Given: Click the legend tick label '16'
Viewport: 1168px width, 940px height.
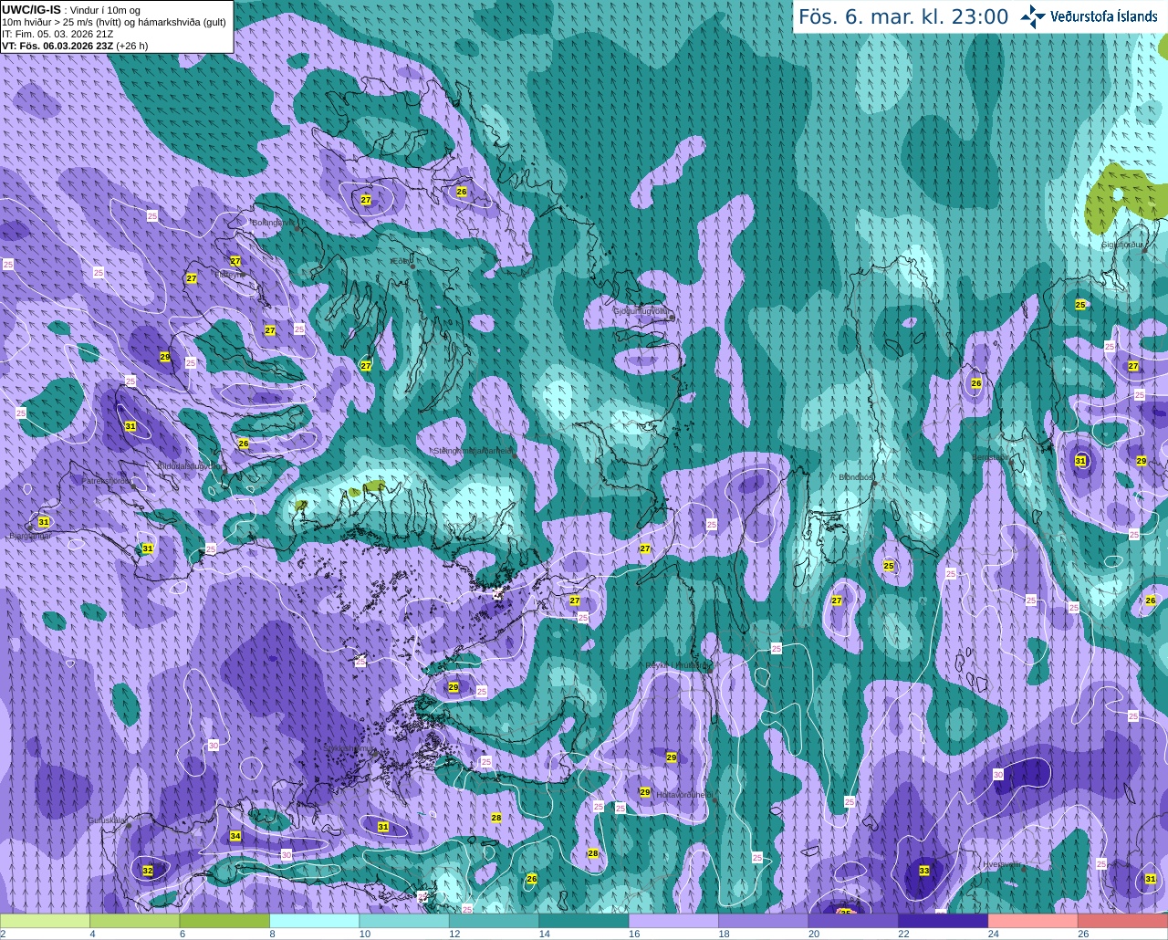Looking at the screenshot, I should coord(634,934).
